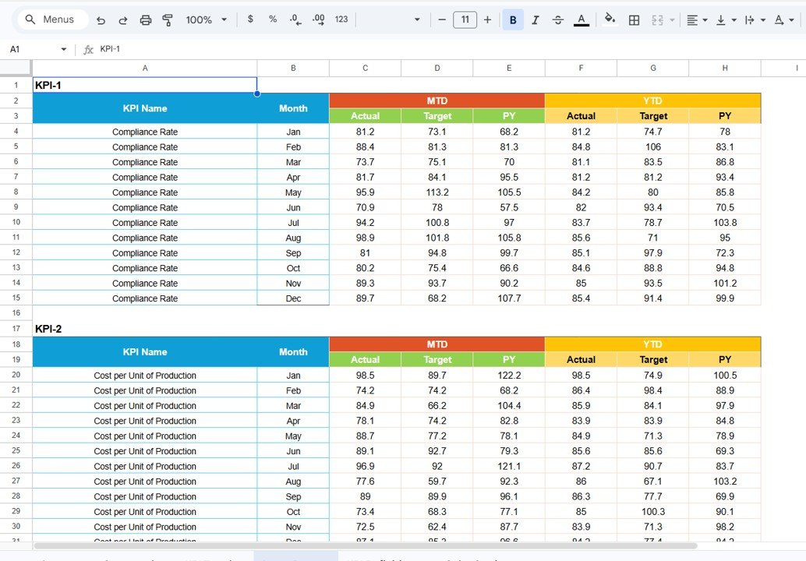Image resolution: width=806 pixels, height=561 pixels.
Task: Toggle bold formatting off
Action: click(513, 20)
